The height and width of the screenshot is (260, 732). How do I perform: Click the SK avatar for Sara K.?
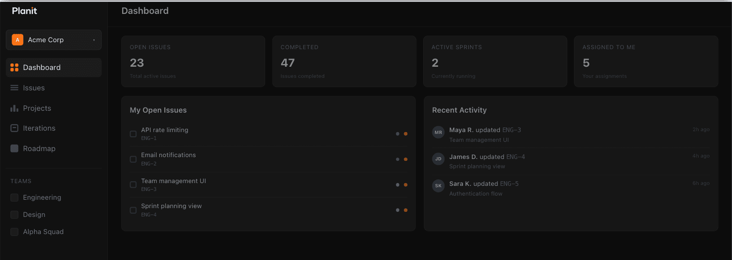pyautogui.click(x=438, y=186)
